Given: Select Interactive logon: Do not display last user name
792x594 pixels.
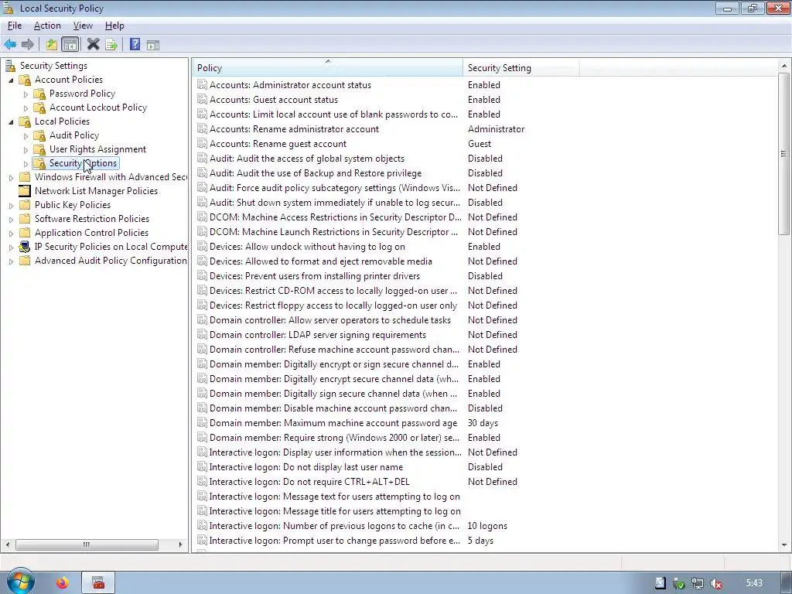Looking at the screenshot, I should coord(306,466).
